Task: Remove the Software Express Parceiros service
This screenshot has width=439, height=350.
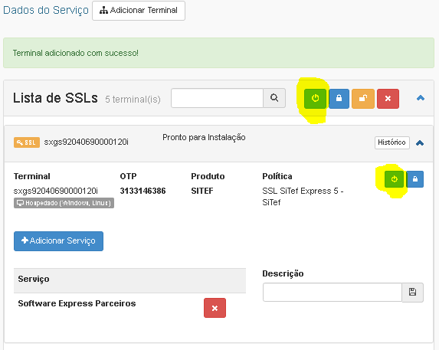Action: click(x=215, y=308)
